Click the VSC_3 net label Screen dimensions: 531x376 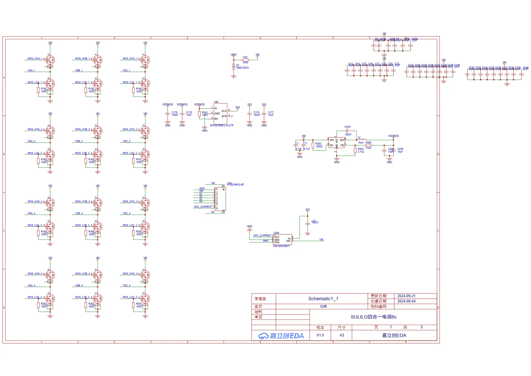(126, 213)
